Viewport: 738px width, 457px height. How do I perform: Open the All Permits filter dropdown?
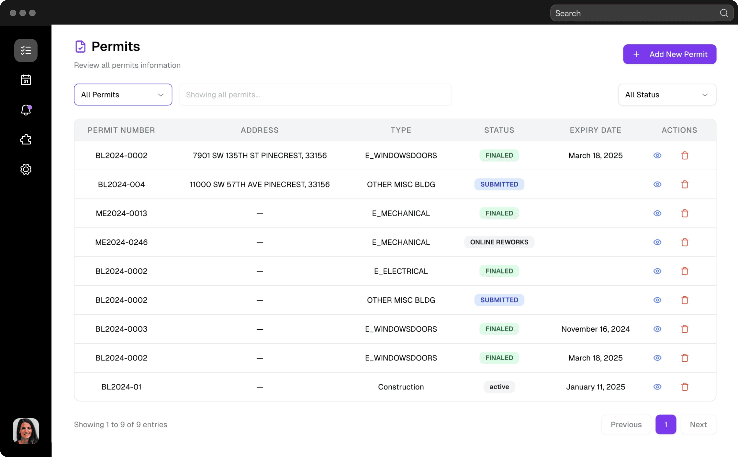(123, 94)
